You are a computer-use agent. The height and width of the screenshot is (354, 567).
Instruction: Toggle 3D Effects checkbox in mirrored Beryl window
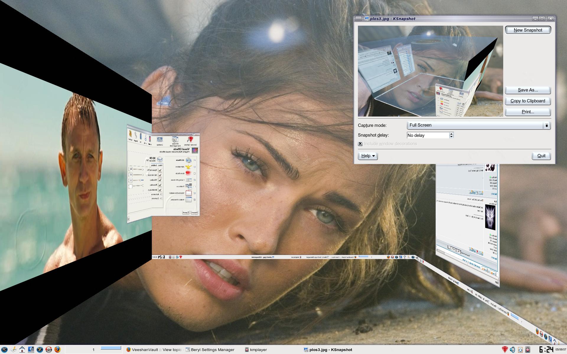tap(195, 160)
